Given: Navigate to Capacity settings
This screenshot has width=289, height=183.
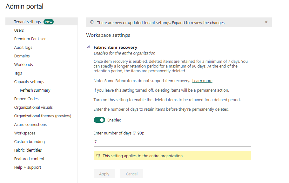Looking at the screenshot, I should [29, 82].
